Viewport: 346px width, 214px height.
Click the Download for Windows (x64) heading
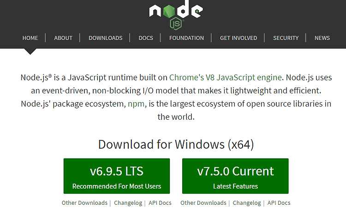176,145
